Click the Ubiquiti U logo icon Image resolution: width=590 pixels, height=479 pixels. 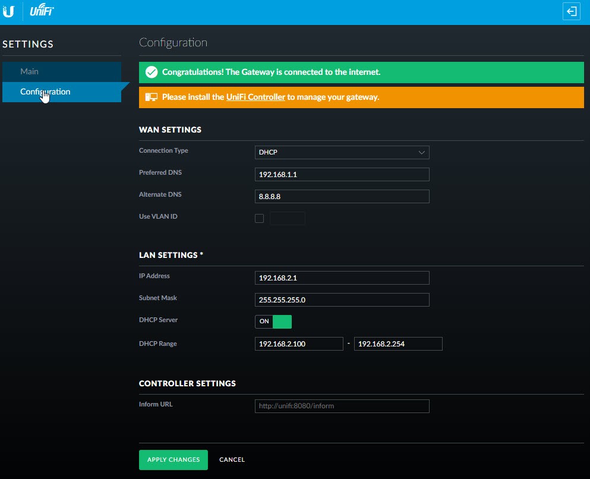click(x=8, y=11)
